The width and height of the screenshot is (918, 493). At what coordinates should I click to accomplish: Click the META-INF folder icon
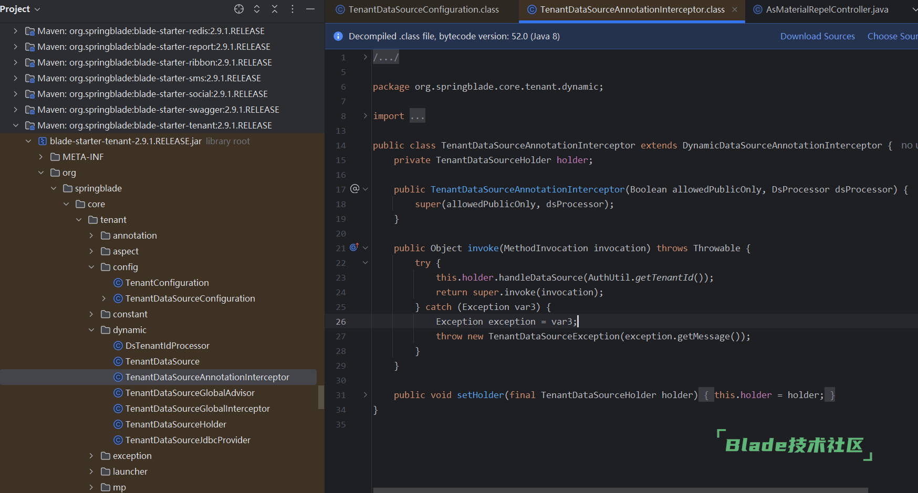pyautogui.click(x=55, y=157)
